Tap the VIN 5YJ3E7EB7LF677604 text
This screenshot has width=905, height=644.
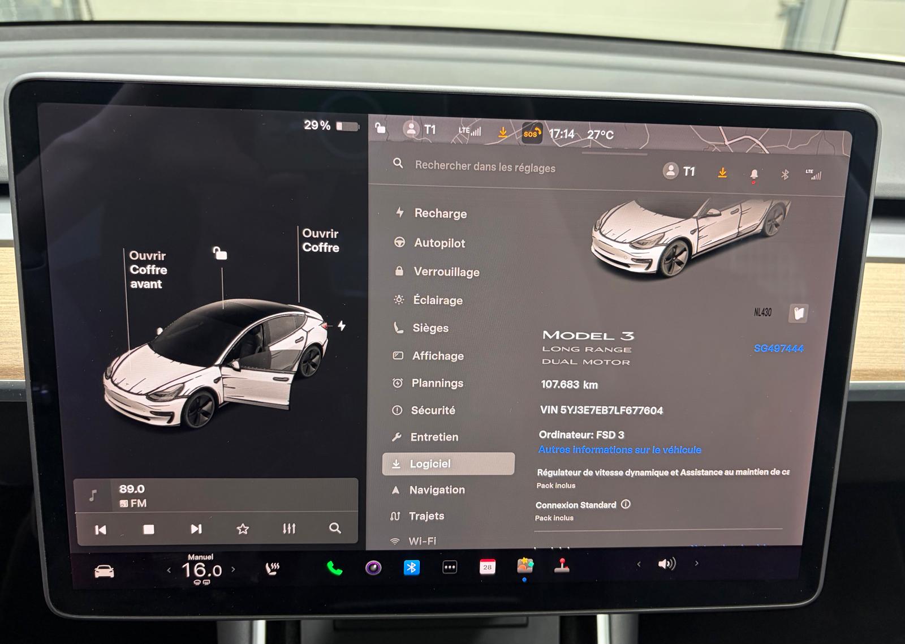point(601,410)
